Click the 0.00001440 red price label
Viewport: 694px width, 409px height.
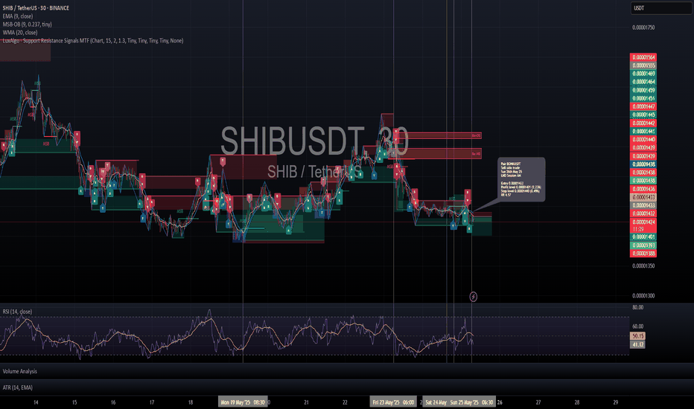643,139
